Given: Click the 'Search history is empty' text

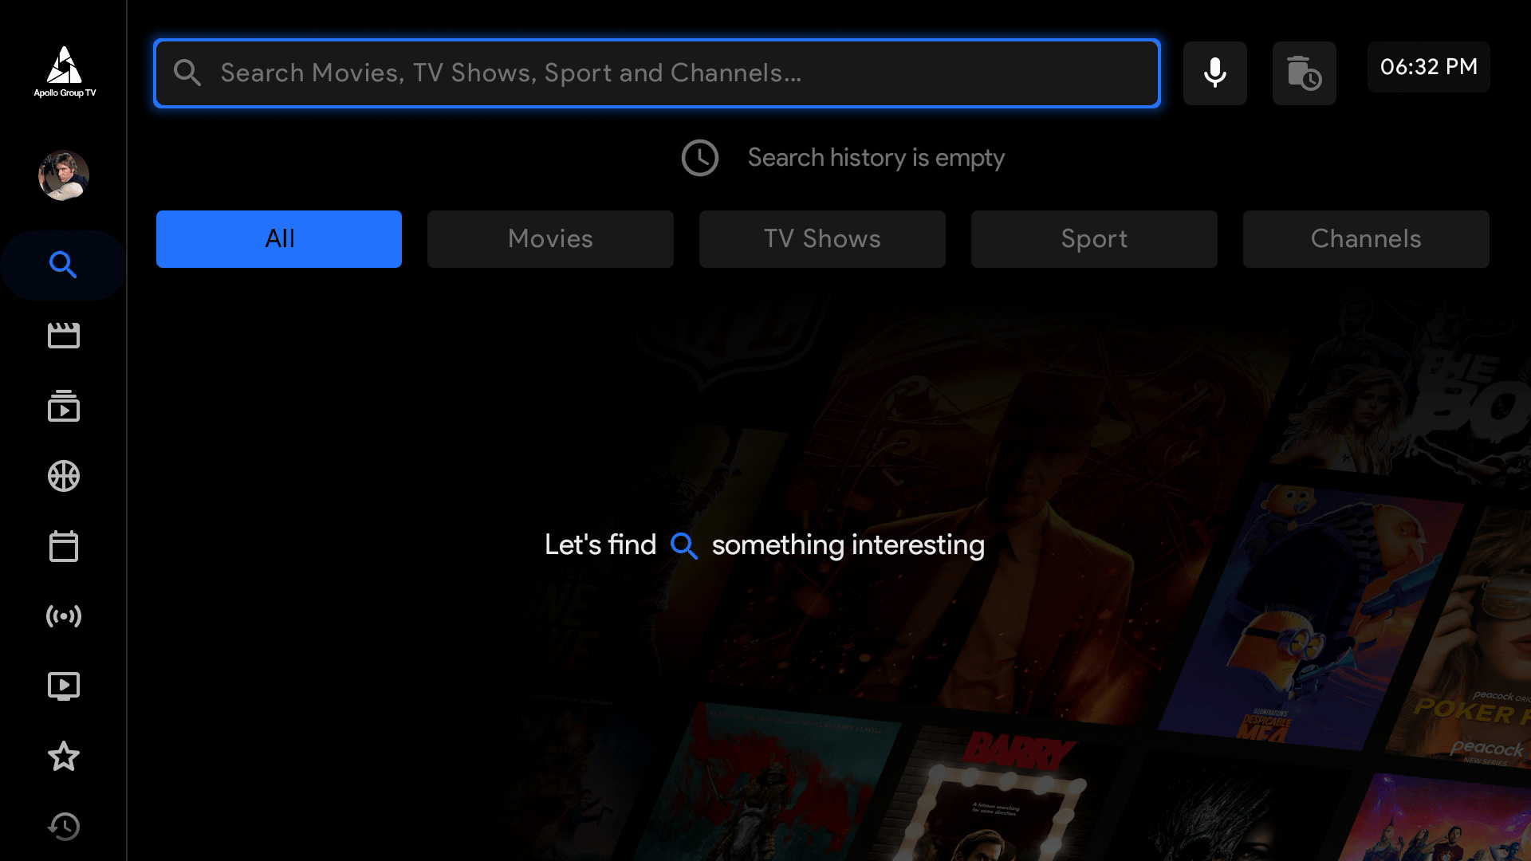Looking at the screenshot, I should pyautogui.click(x=876, y=158).
